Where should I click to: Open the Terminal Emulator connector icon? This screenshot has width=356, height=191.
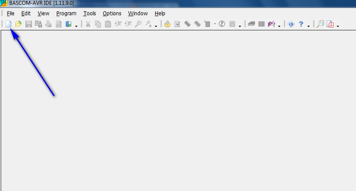[251, 24]
